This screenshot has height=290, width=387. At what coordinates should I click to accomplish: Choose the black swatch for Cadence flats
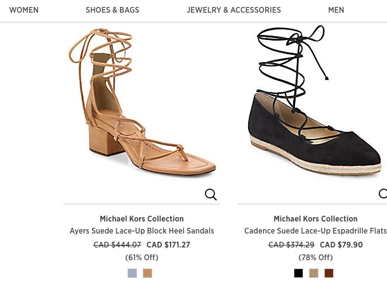pyautogui.click(x=298, y=274)
